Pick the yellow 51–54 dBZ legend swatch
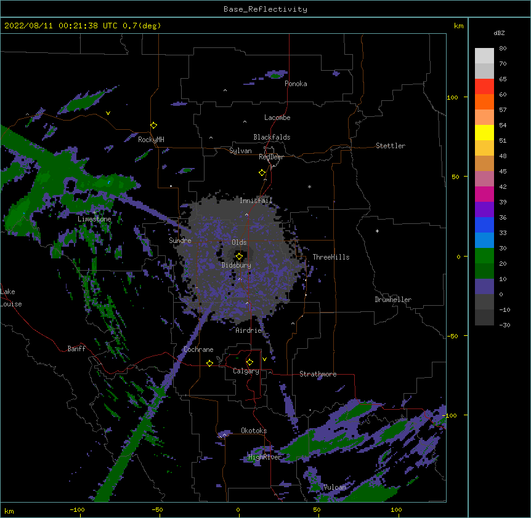This screenshot has height=518, width=531. pyautogui.click(x=484, y=132)
